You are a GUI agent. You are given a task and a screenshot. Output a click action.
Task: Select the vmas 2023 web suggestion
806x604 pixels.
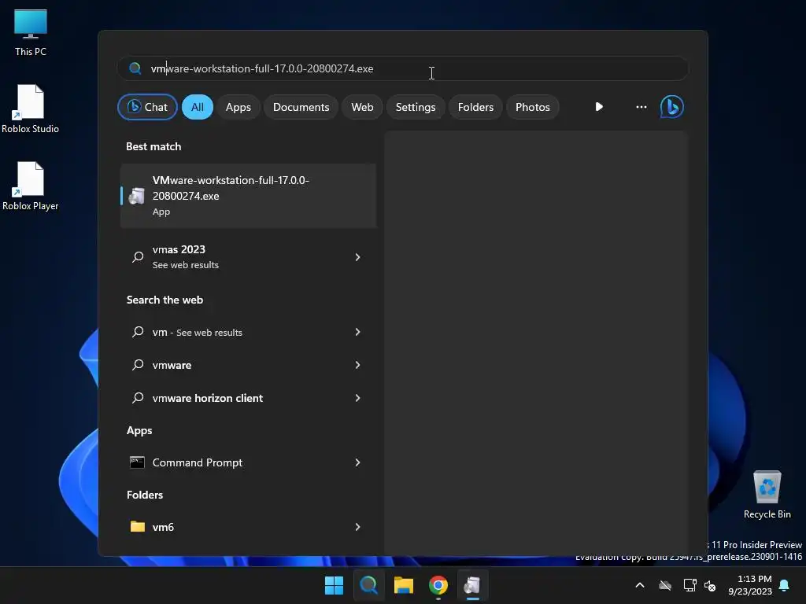248,257
